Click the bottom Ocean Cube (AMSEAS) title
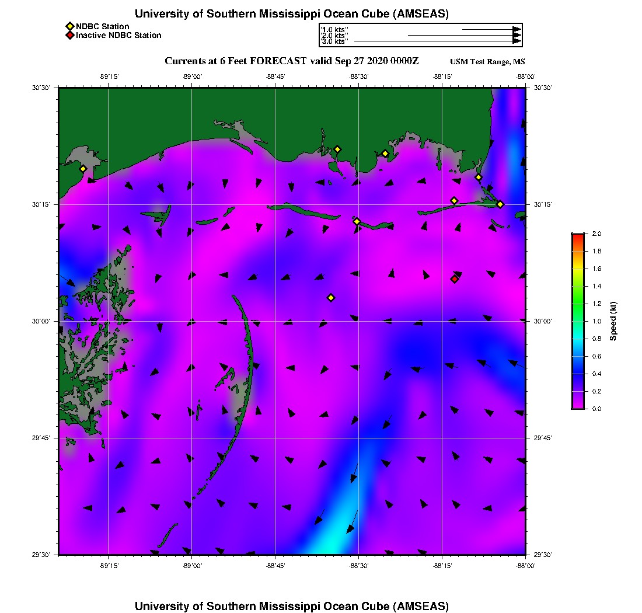The height and width of the screenshot is (613, 642). (291, 605)
